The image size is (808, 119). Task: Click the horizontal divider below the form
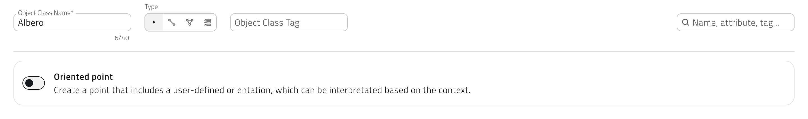[x=404, y=51]
